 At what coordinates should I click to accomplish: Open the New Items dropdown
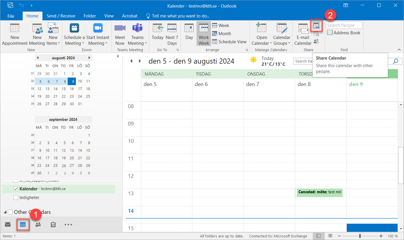(53, 34)
